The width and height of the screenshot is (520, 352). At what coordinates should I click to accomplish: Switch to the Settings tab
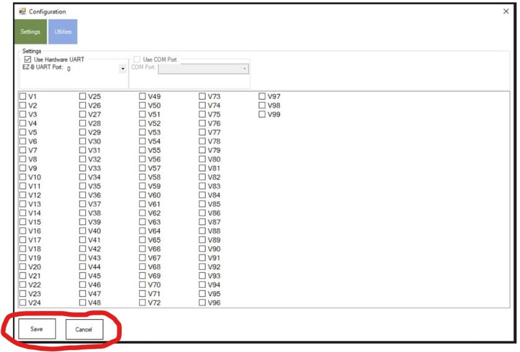30,32
